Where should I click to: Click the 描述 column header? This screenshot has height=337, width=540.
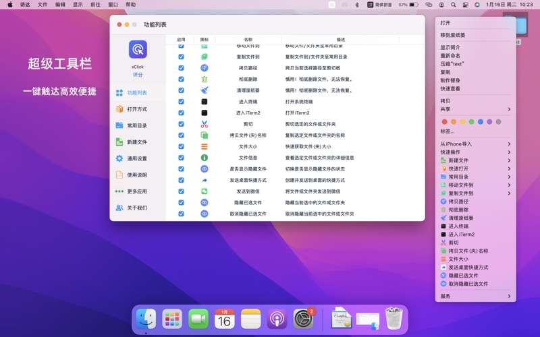click(x=341, y=40)
